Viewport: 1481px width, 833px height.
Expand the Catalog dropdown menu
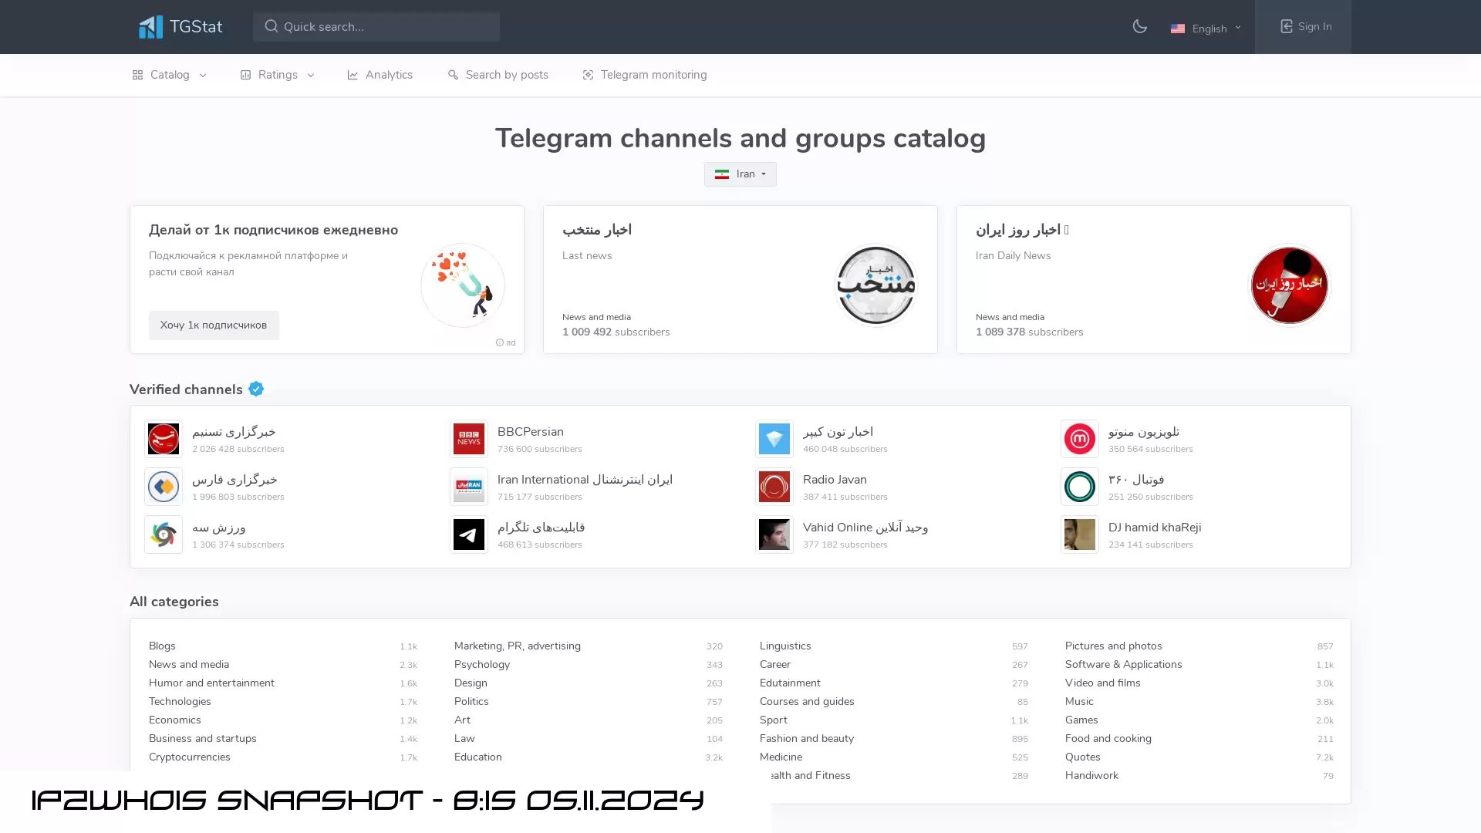170,74
